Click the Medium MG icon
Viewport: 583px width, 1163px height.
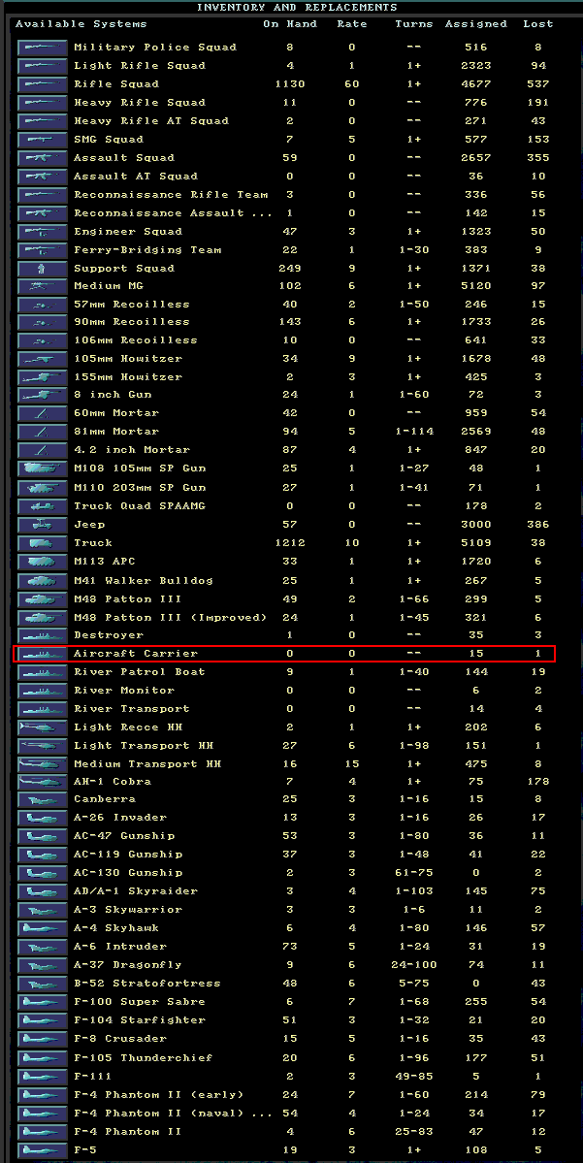[x=43, y=285]
